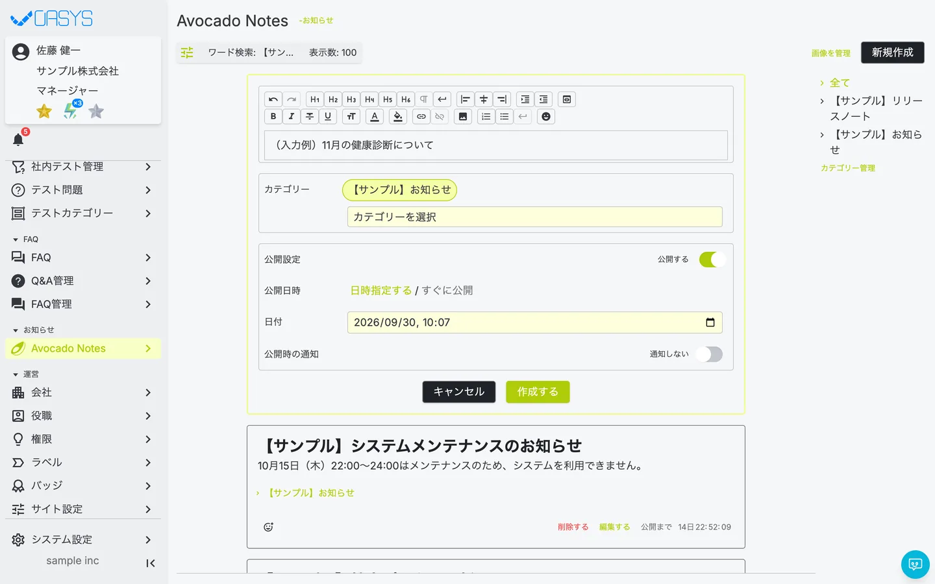Toggle underline formatting
935x584 pixels.
(328, 117)
